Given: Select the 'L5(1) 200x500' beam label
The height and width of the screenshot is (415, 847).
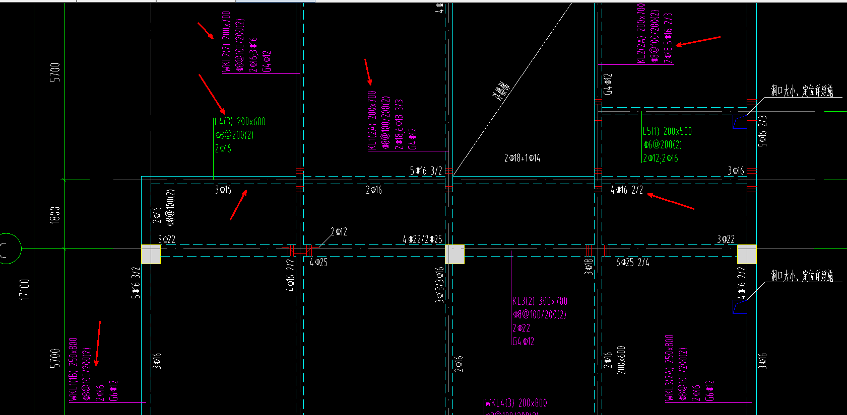Looking at the screenshot, I should tap(667, 131).
